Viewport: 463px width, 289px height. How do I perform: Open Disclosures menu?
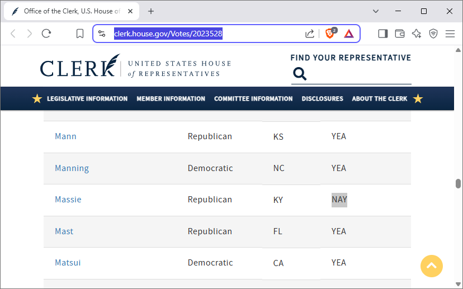tap(323, 98)
